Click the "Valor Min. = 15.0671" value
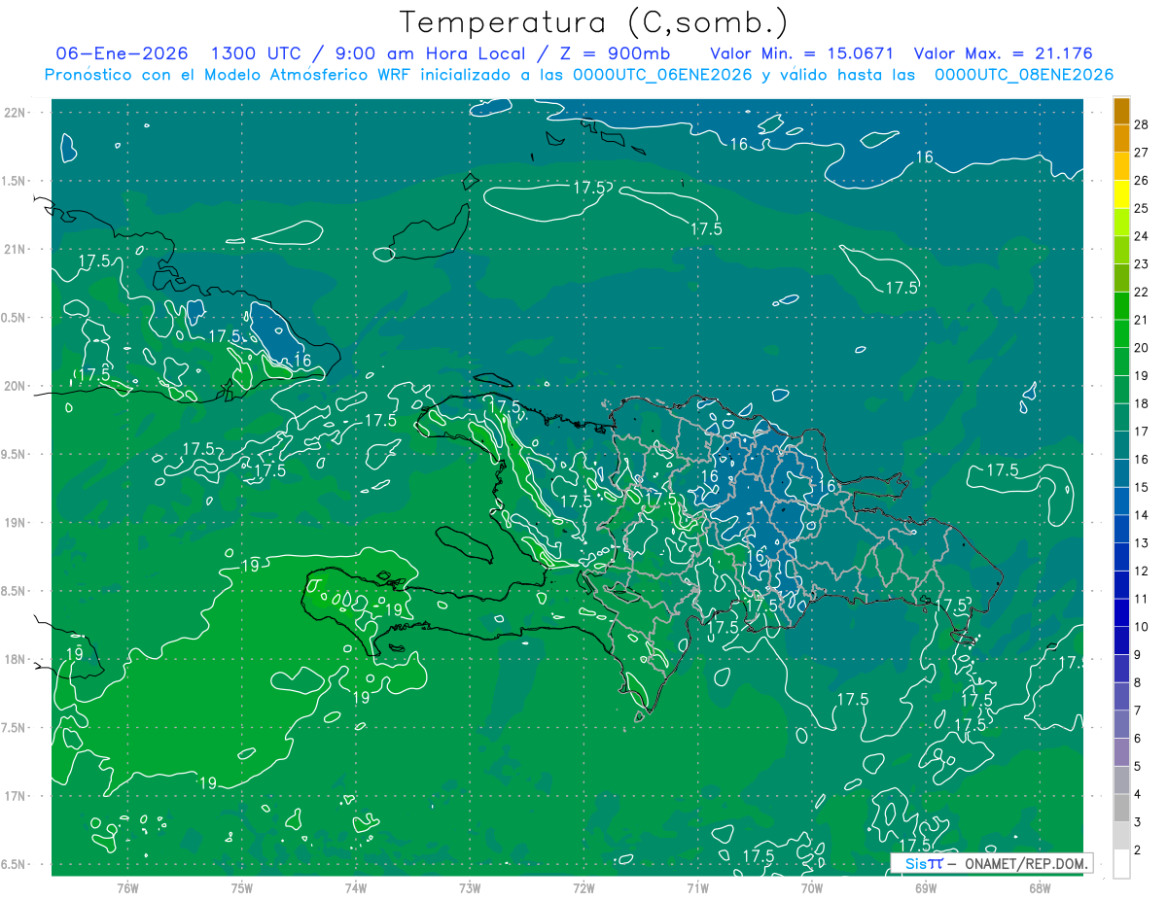Image resolution: width=1167 pixels, height=901 pixels. point(802,53)
